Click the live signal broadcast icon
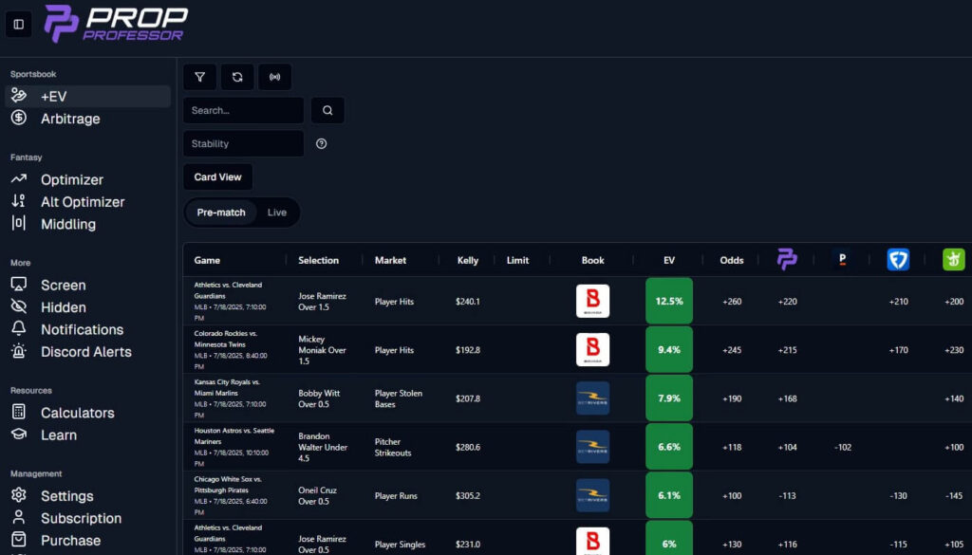972x555 pixels. [274, 77]
